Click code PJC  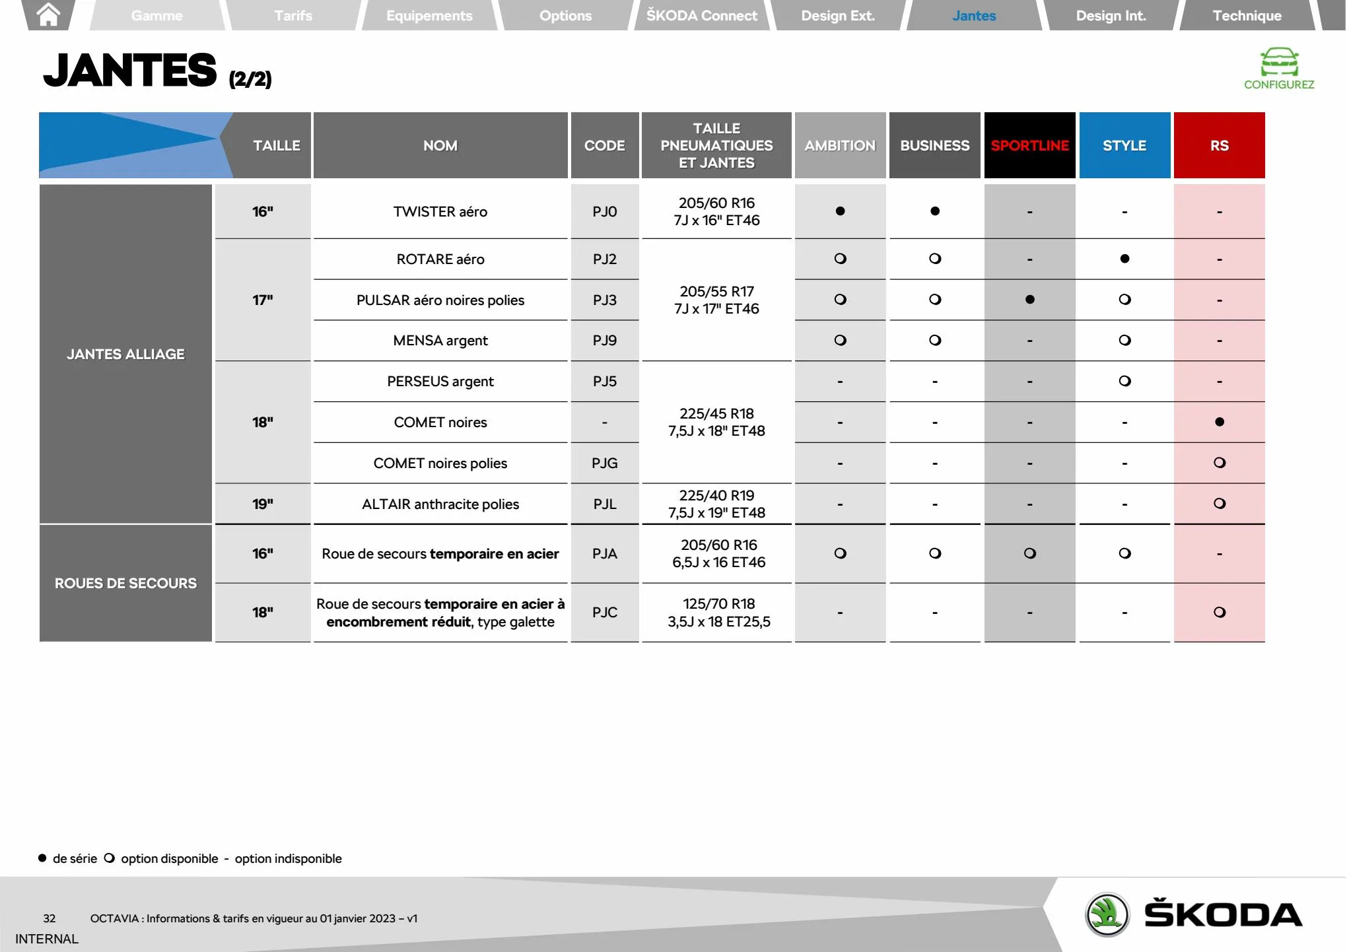(x=605, y=613)
